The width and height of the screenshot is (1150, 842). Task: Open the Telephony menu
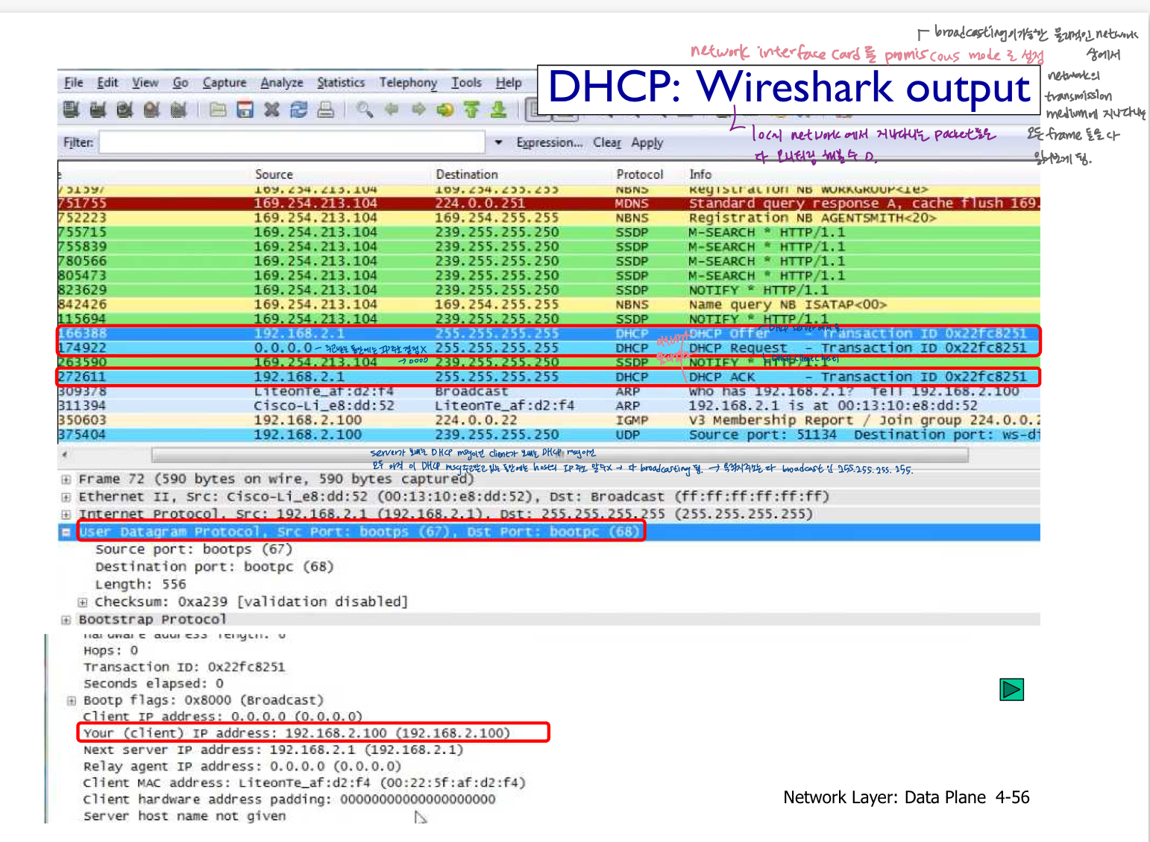[408, 83]
